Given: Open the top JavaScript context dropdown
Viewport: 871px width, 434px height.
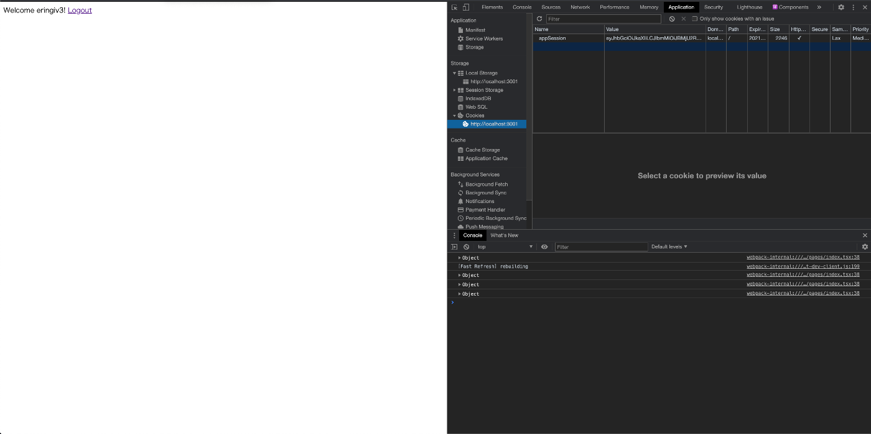Looking at the screenshot, I should (x=505, y=246).
